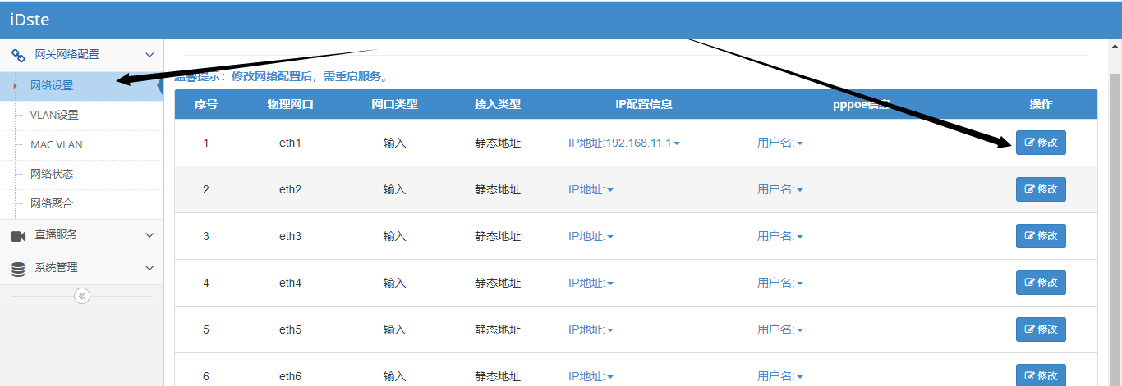This screenshot has height=386, width=1122.
Task: Collapse sidebar using double-chevron circle icon
Action: click(82, 296)
